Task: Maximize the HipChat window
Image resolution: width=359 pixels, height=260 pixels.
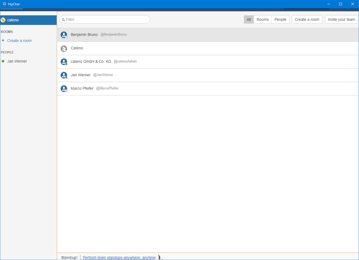Action: 340,4
